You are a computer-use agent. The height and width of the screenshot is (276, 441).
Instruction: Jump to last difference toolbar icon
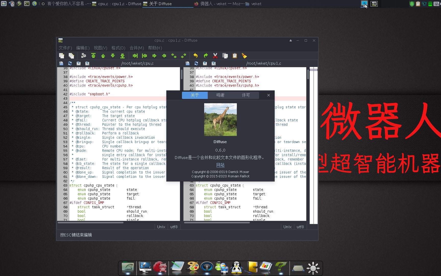point(122,56)
